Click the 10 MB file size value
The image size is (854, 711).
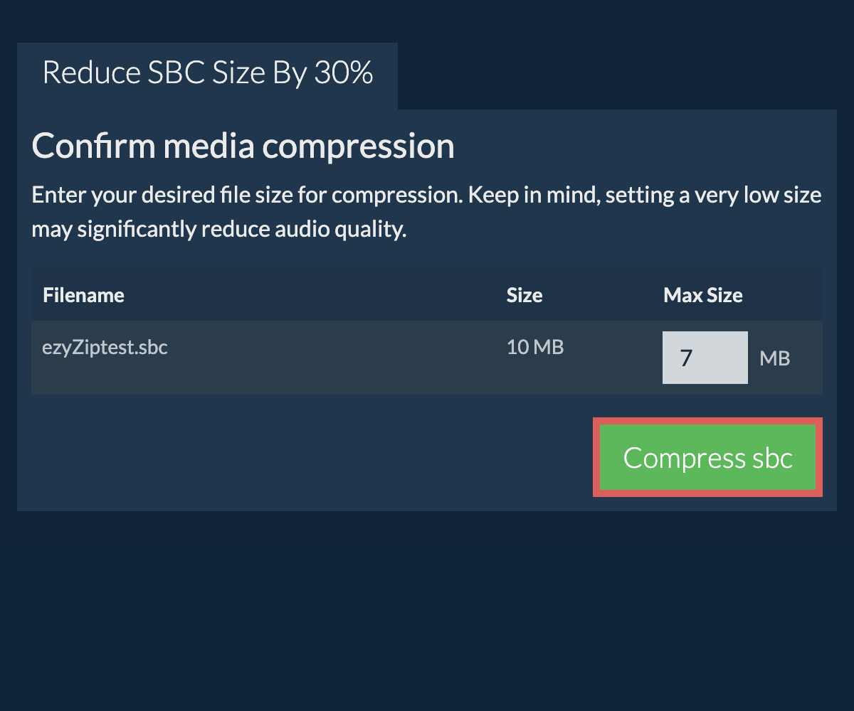coord(534,348)
